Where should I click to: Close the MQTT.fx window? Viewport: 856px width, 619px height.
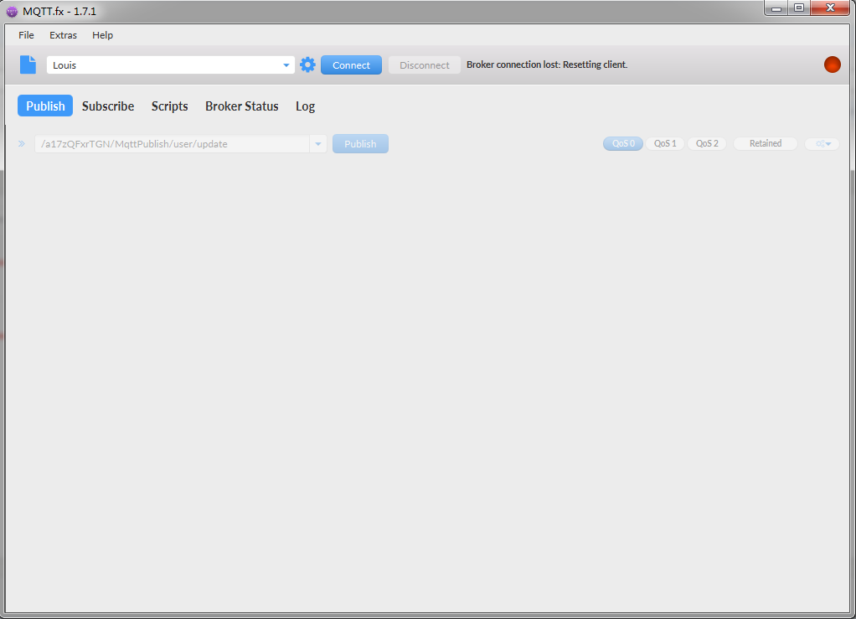click(830, 8)
